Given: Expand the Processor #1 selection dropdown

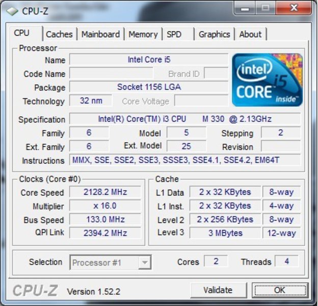Looking at the screenshot, I should (145, 262).
